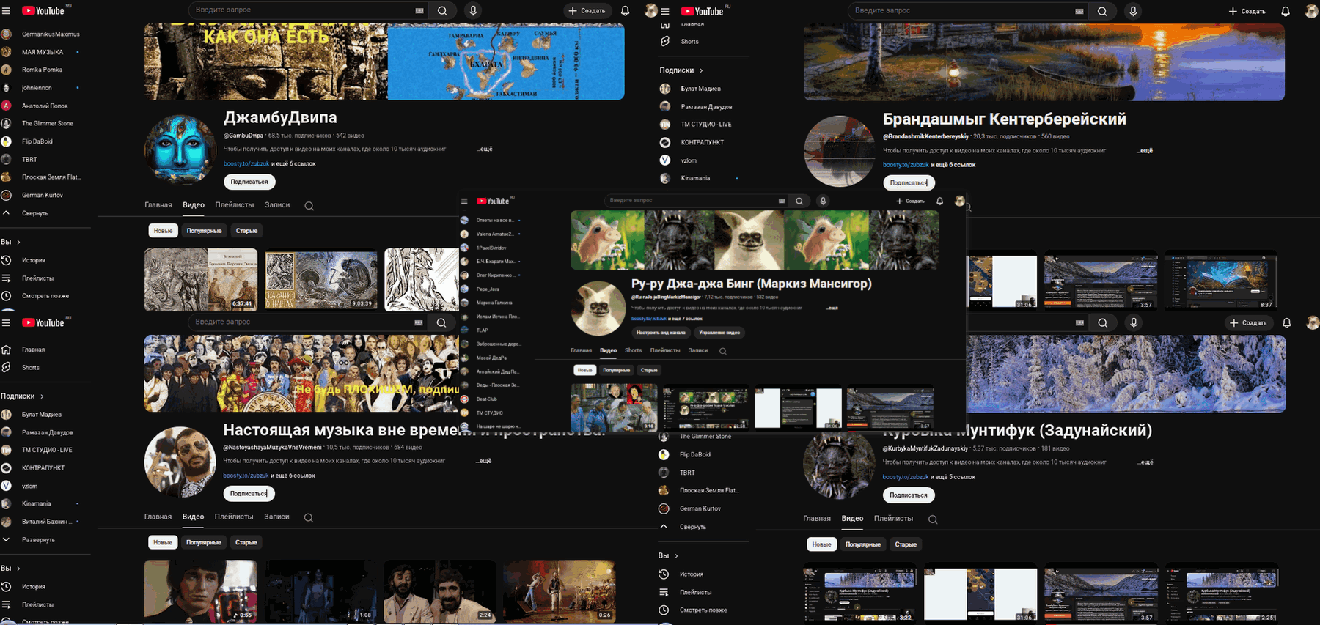Image resolution: width=1320 pixels, height=625 pixels.
Task: Search within Курбыка Мунтифук channel via tab magnifier
Action: 933,519
